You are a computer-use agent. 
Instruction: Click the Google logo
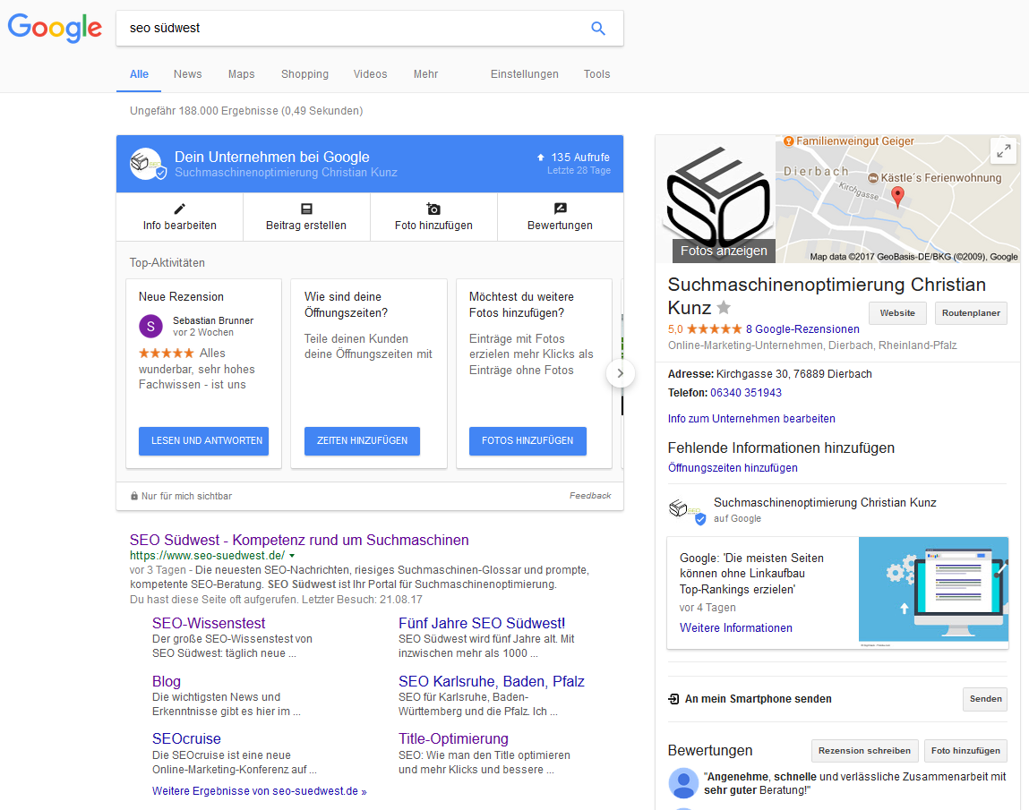point(54,29)
